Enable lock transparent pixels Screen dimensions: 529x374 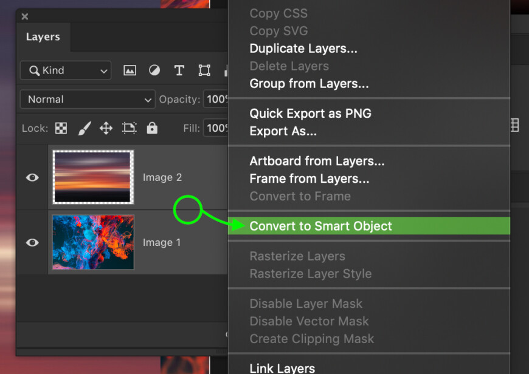[x=60, y=128]
